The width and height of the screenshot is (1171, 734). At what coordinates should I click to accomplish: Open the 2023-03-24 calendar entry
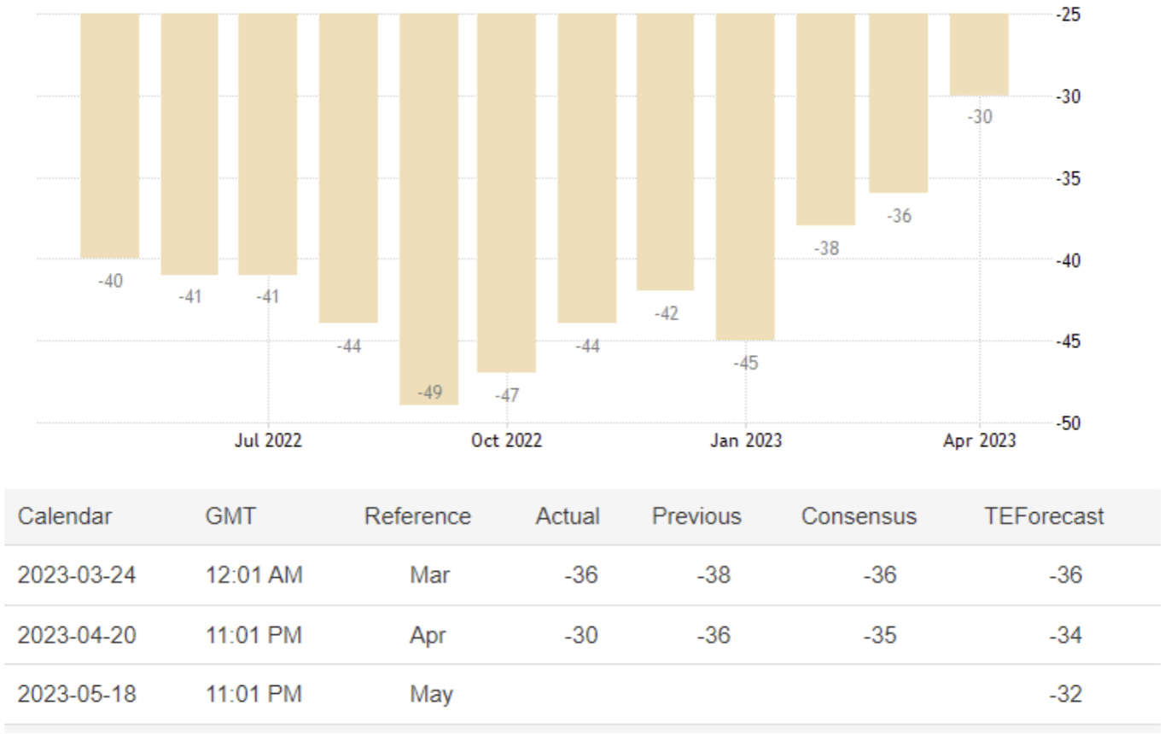coord(77,575)
